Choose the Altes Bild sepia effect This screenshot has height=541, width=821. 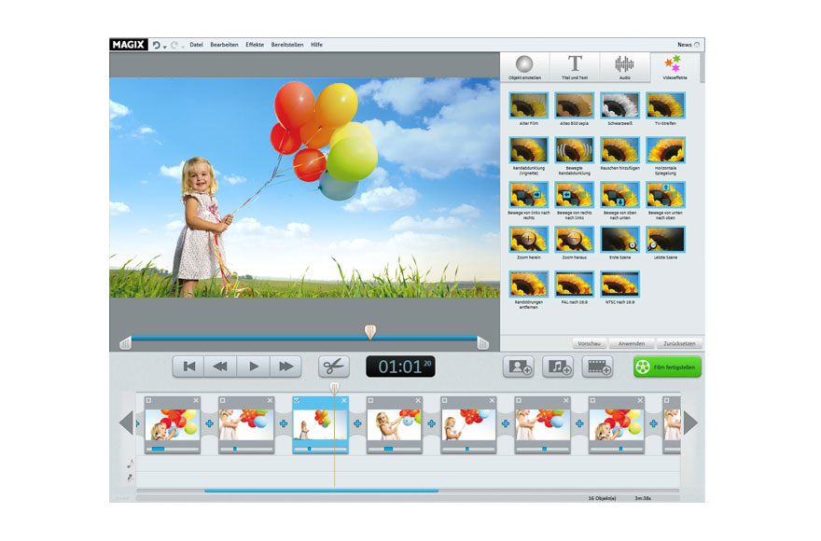[575, 105]
